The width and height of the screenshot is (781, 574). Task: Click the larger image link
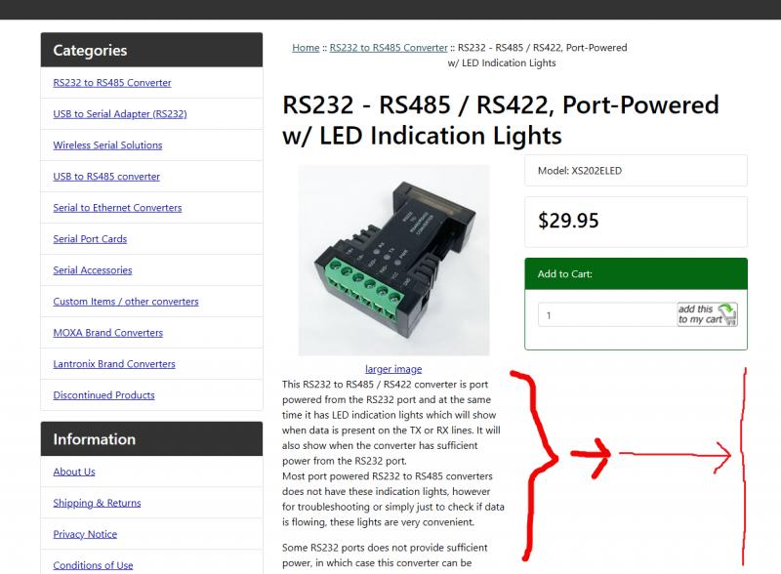[x=393, y=369]
